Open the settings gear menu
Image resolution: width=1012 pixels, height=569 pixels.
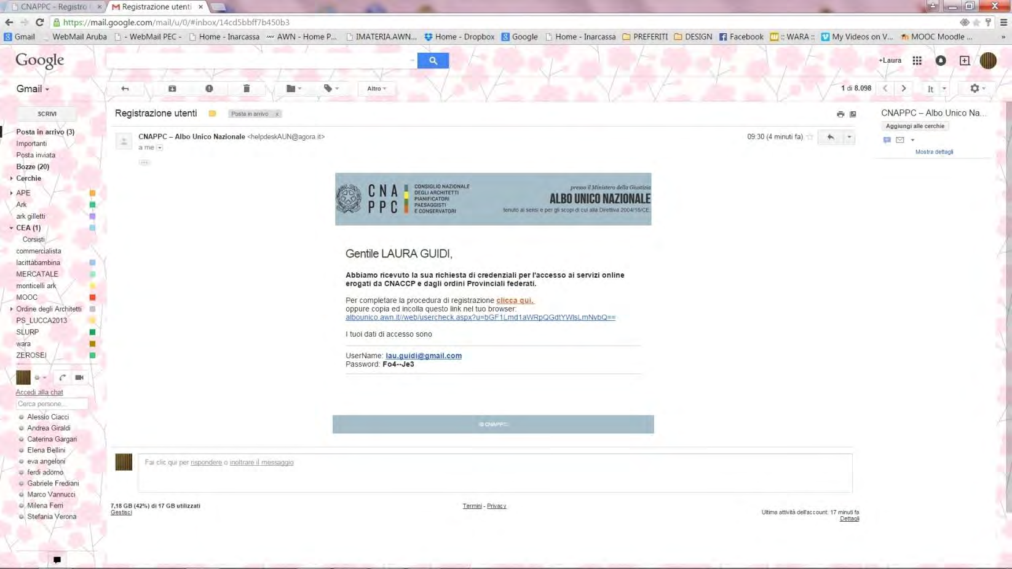pos(977,88)
